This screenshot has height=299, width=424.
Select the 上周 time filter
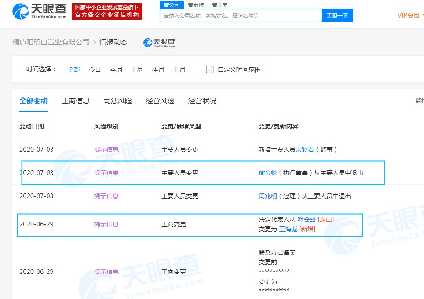[137, 69]
